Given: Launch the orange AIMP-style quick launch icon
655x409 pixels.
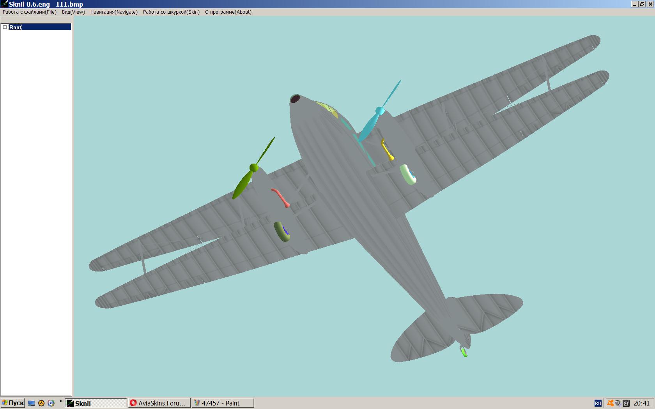Looking at the screenshot, I should 41,403.
